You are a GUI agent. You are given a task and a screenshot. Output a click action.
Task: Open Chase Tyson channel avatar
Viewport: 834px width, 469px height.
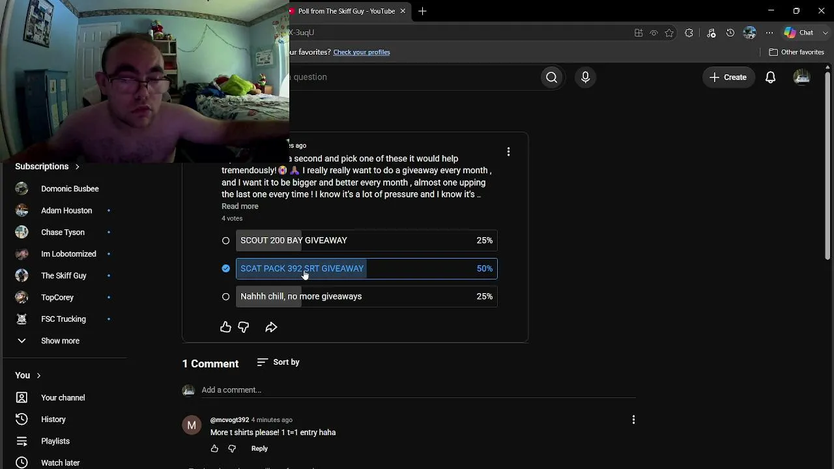[22, 233]
